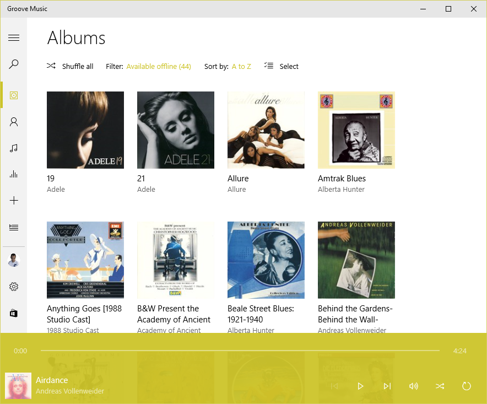Screen dimensions: 487x404
Task: Toggle repeat in the playback bar
Action: click(466, 386)
